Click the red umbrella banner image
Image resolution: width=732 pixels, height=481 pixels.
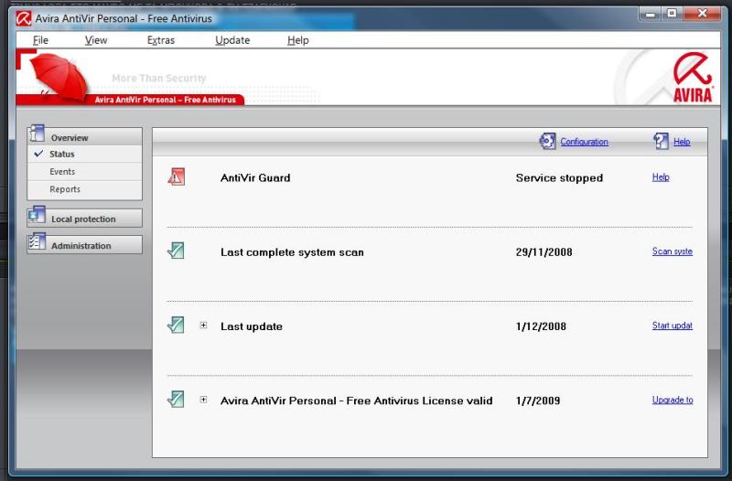point(59,77)
